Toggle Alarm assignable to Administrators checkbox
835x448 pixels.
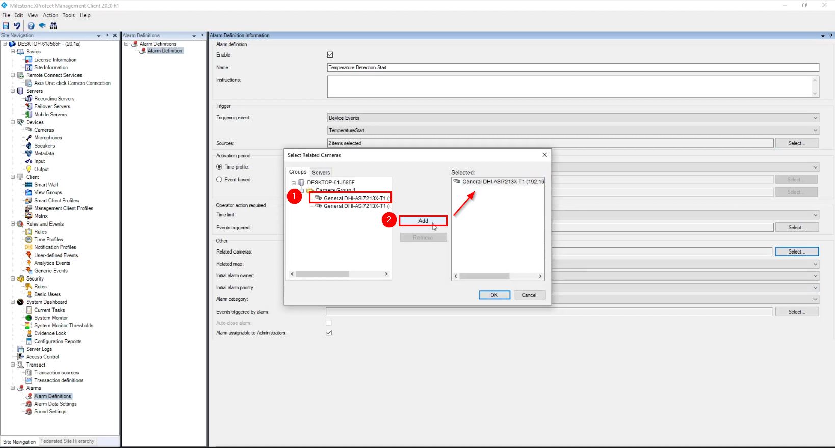pos(329,332)
